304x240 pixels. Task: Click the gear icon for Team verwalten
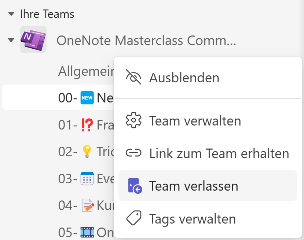(133, 120)
